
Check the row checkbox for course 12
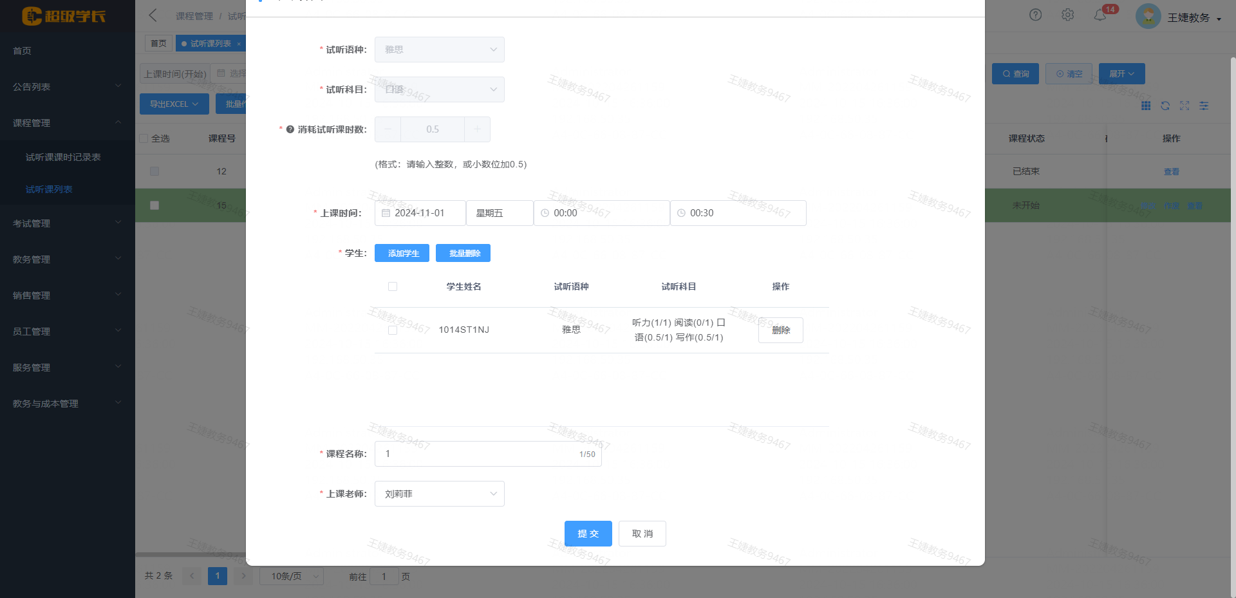[154, 171]
